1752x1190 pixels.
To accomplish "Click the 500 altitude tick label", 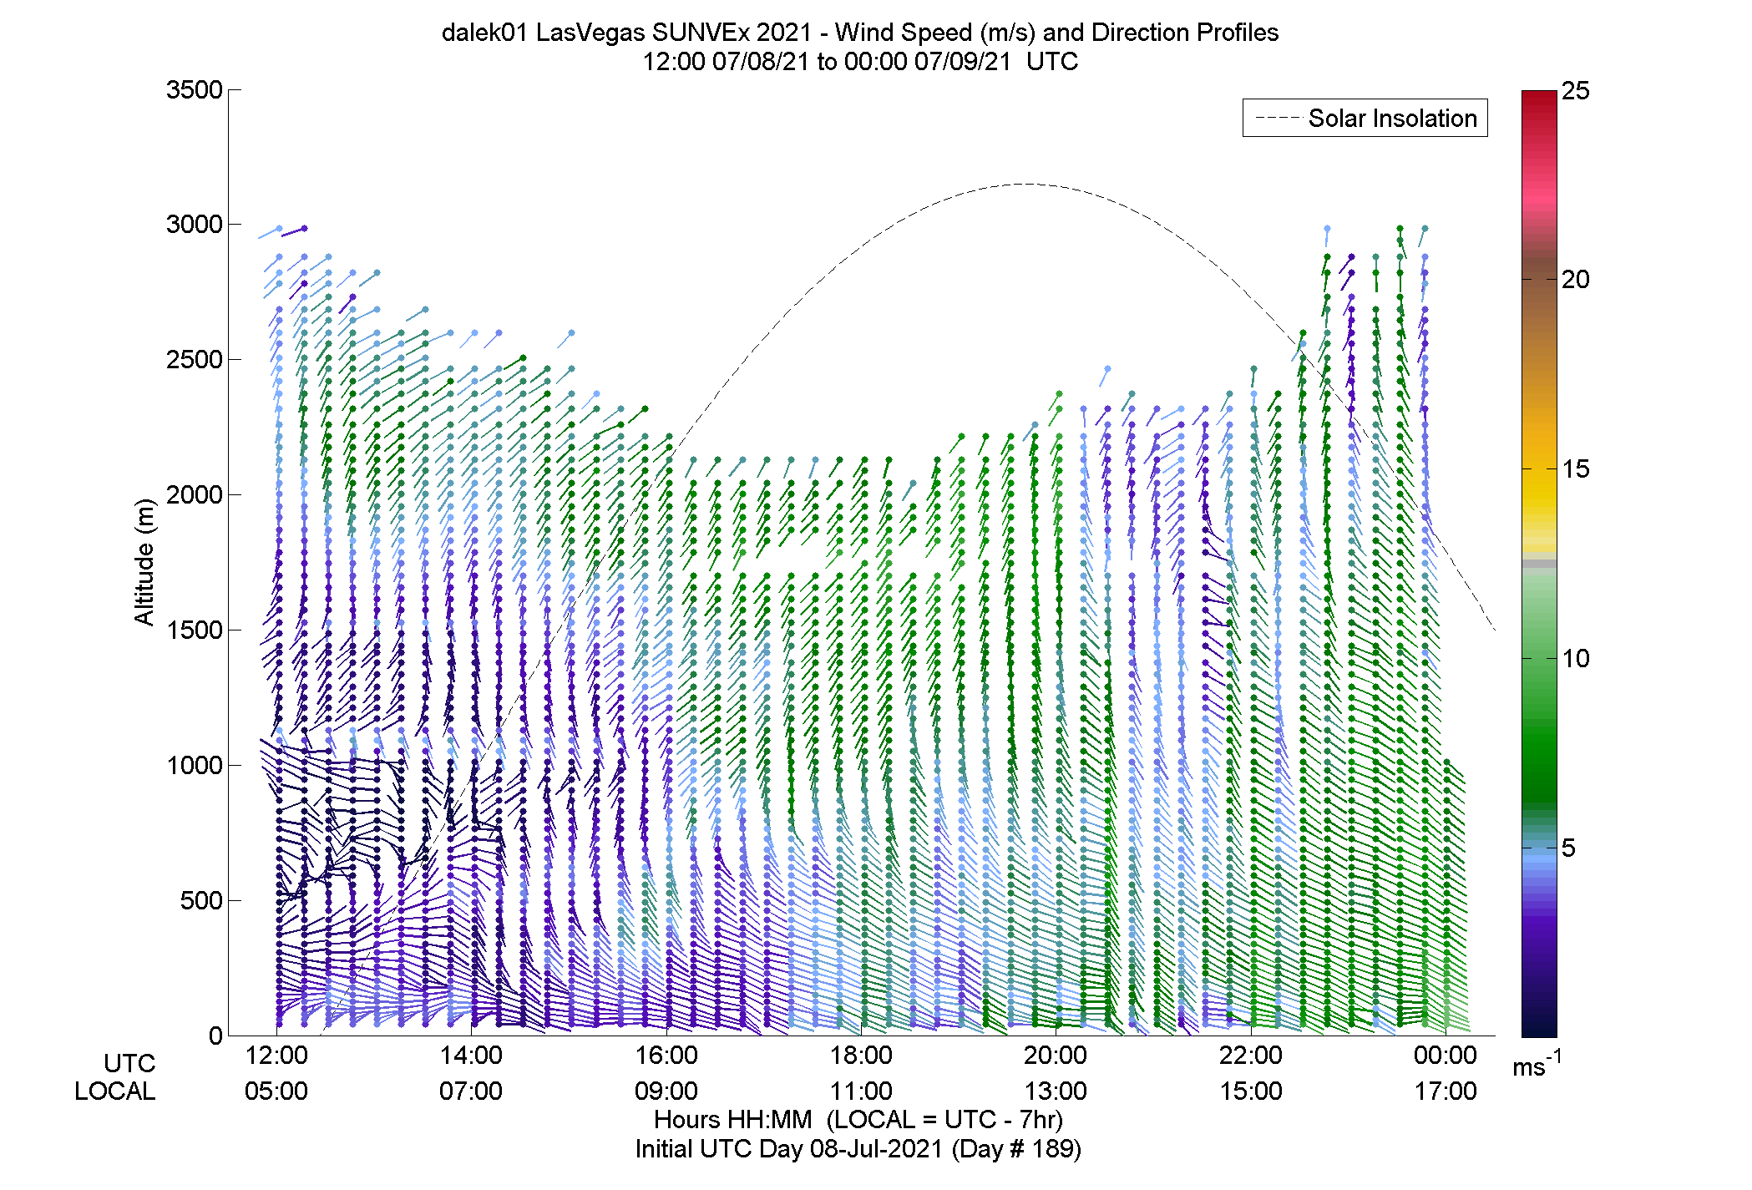I will pyautogui.click(x=201, y=900).
